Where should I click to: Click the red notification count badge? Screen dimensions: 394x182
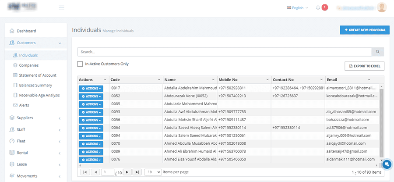pyautogui.click(x=325, y=7)
